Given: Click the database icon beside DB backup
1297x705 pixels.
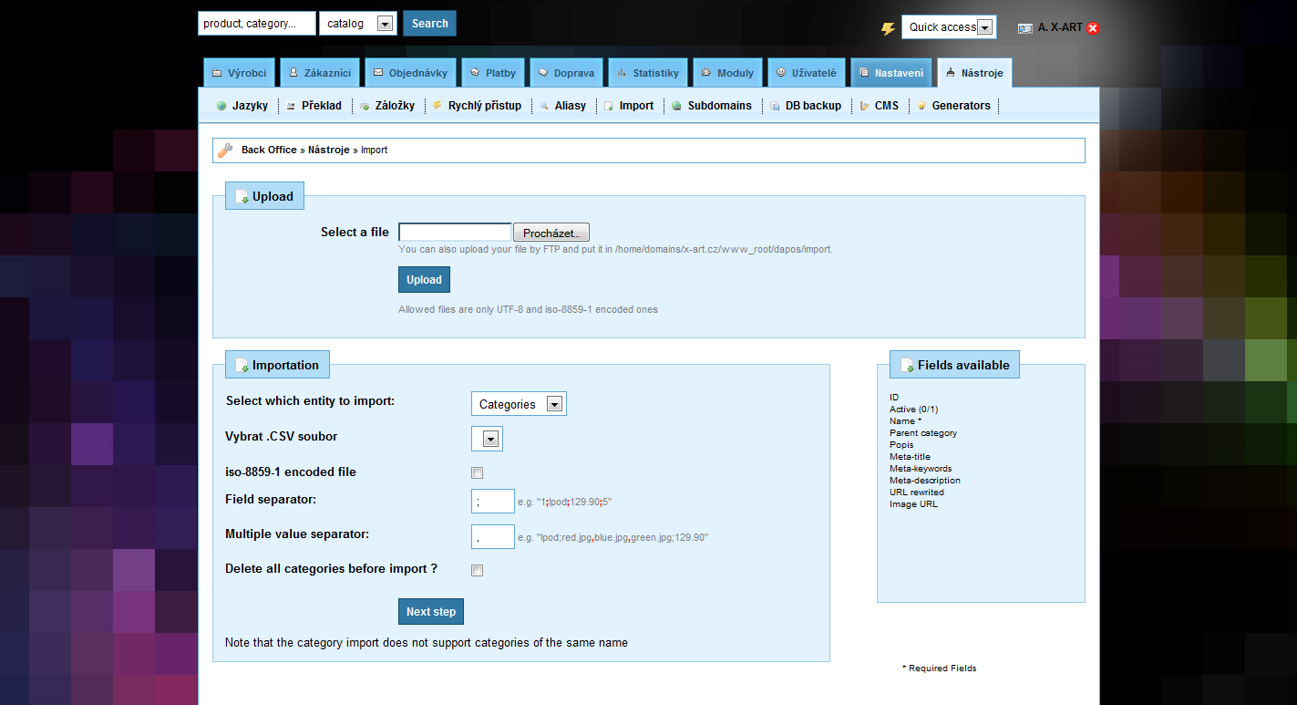Looking at the screenshot, I should coord(775,106).
